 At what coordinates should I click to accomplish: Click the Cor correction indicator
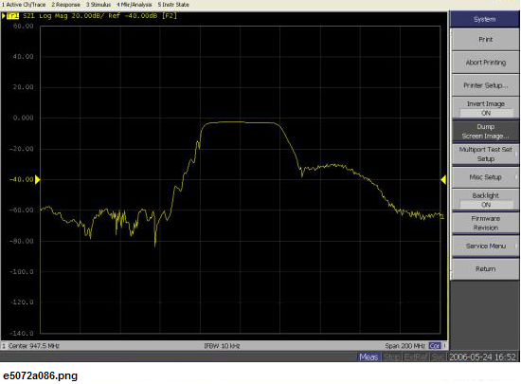[x=435, y=346]
